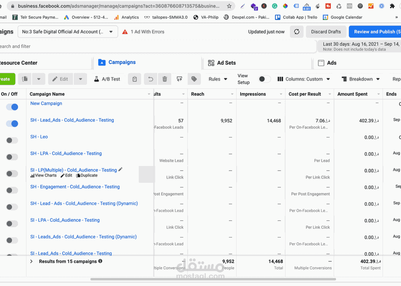Click pencil icon next to SI - LP(Multiple)
The image size is (401, 286).
click(x=120, y=170)
